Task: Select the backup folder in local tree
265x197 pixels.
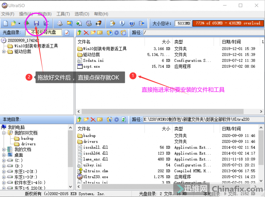Action: click(x=27, y=138)
